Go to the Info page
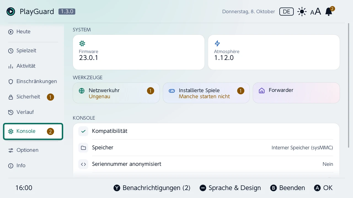 (x=33, y=166)
